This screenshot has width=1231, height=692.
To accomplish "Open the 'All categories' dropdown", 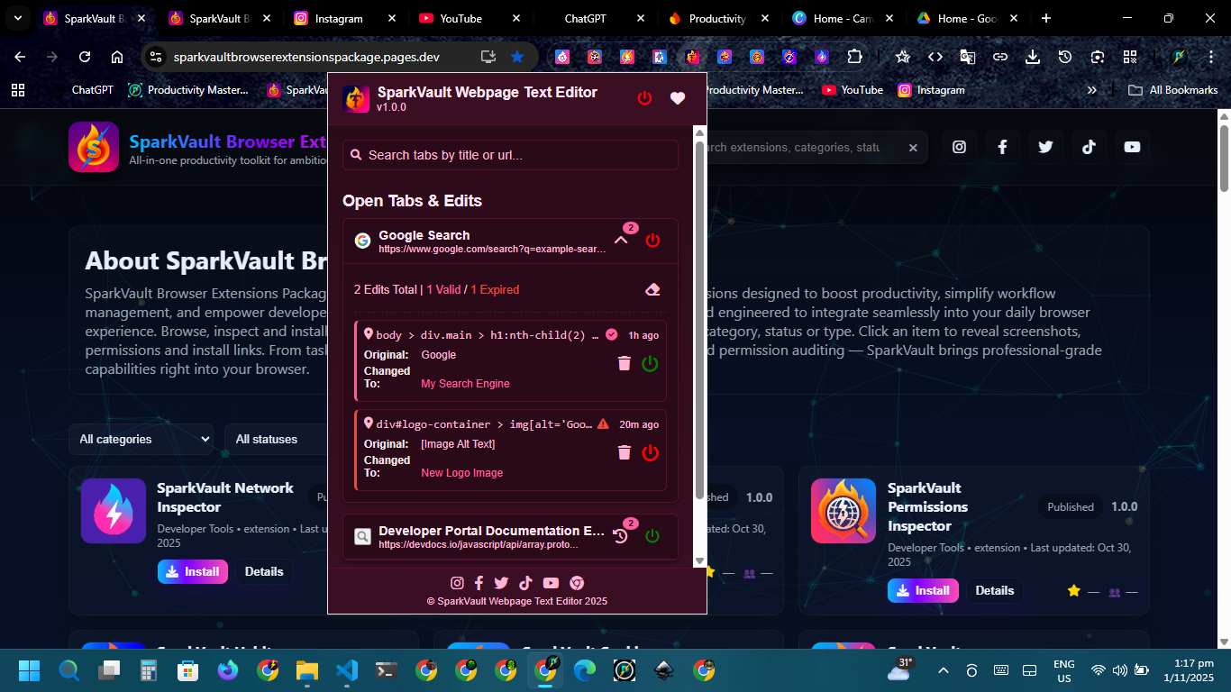I will tap(141, 439).
